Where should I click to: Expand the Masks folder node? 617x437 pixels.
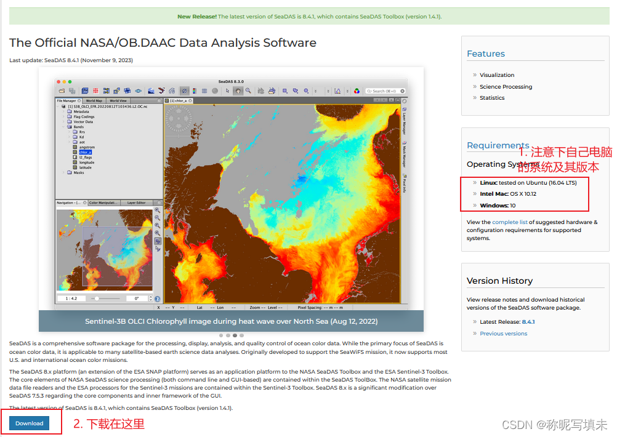63,173
